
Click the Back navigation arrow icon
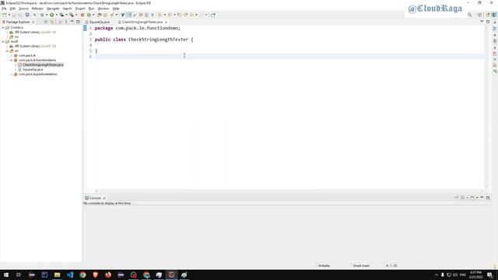click(x=191, y=15)
